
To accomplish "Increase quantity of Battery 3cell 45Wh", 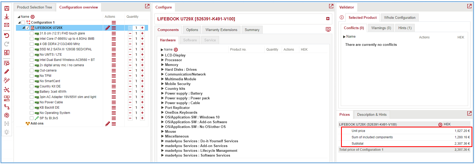I will click(142, 92).
